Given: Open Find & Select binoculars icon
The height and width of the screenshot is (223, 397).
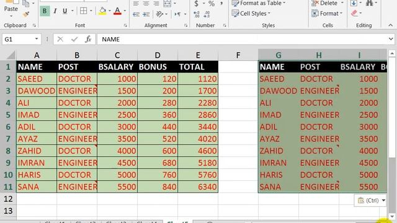Looking at the screenshot, I should (x=370, y=3).
